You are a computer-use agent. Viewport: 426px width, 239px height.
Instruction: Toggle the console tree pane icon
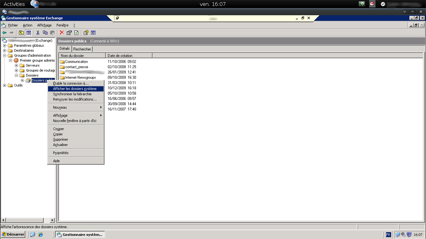tap(28, 33)
